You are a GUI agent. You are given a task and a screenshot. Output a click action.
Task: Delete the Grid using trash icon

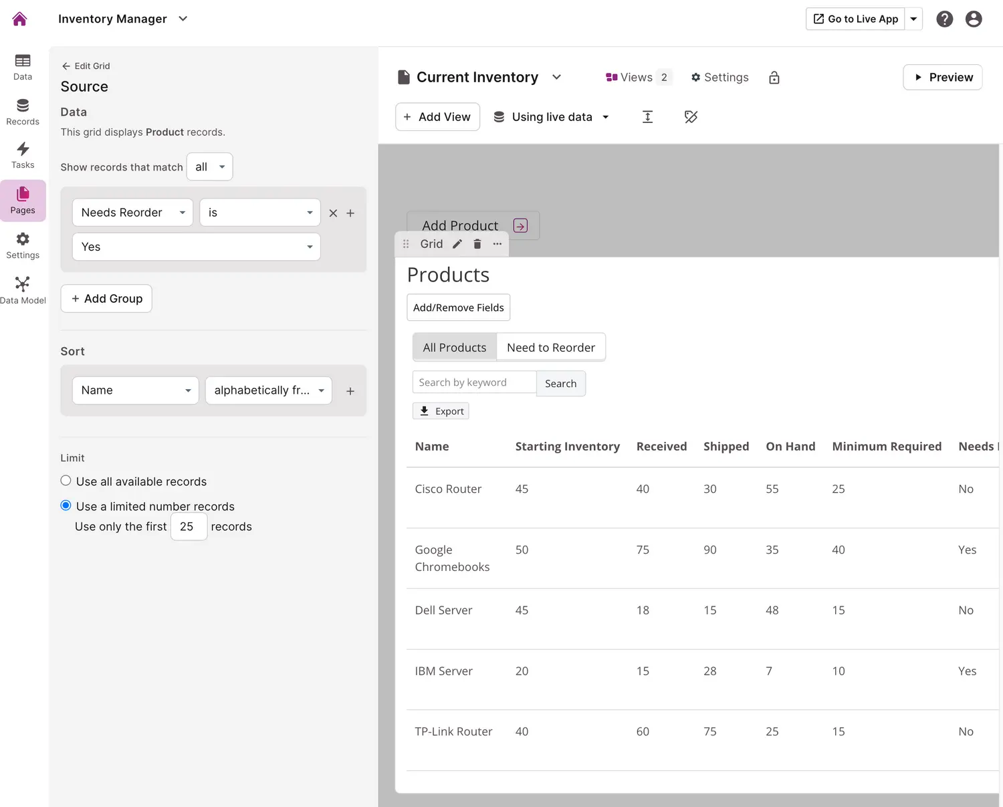pos(477,244)
